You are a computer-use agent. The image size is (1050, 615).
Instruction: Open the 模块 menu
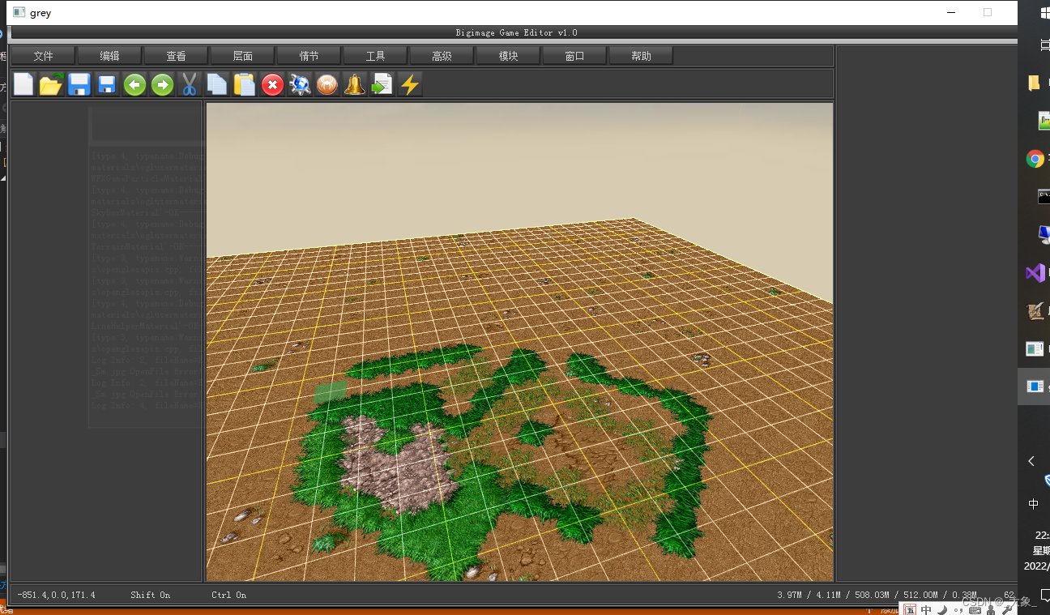tap(508, 56)
